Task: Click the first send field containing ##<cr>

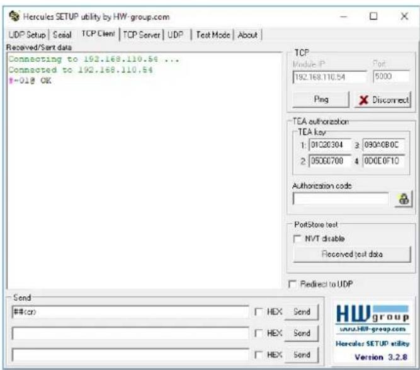Action: (x=130, y=312)
